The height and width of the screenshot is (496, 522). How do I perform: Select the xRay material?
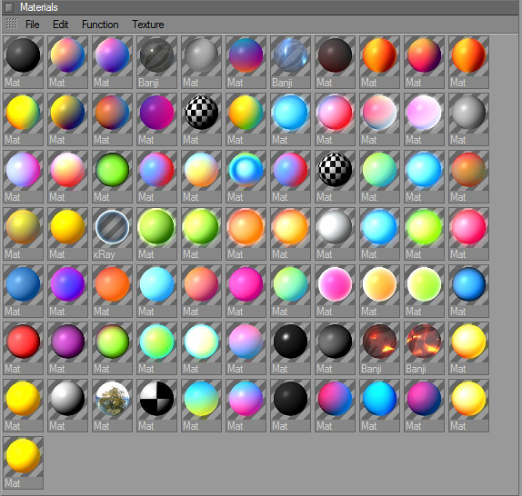click(112, 233)
